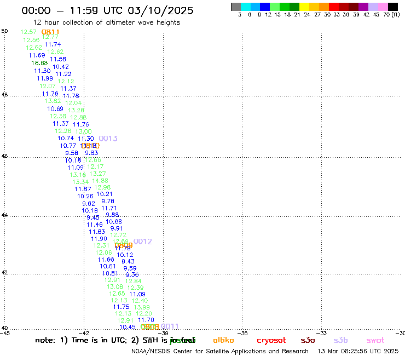Click the wave height value 12.57

point(28,32)
